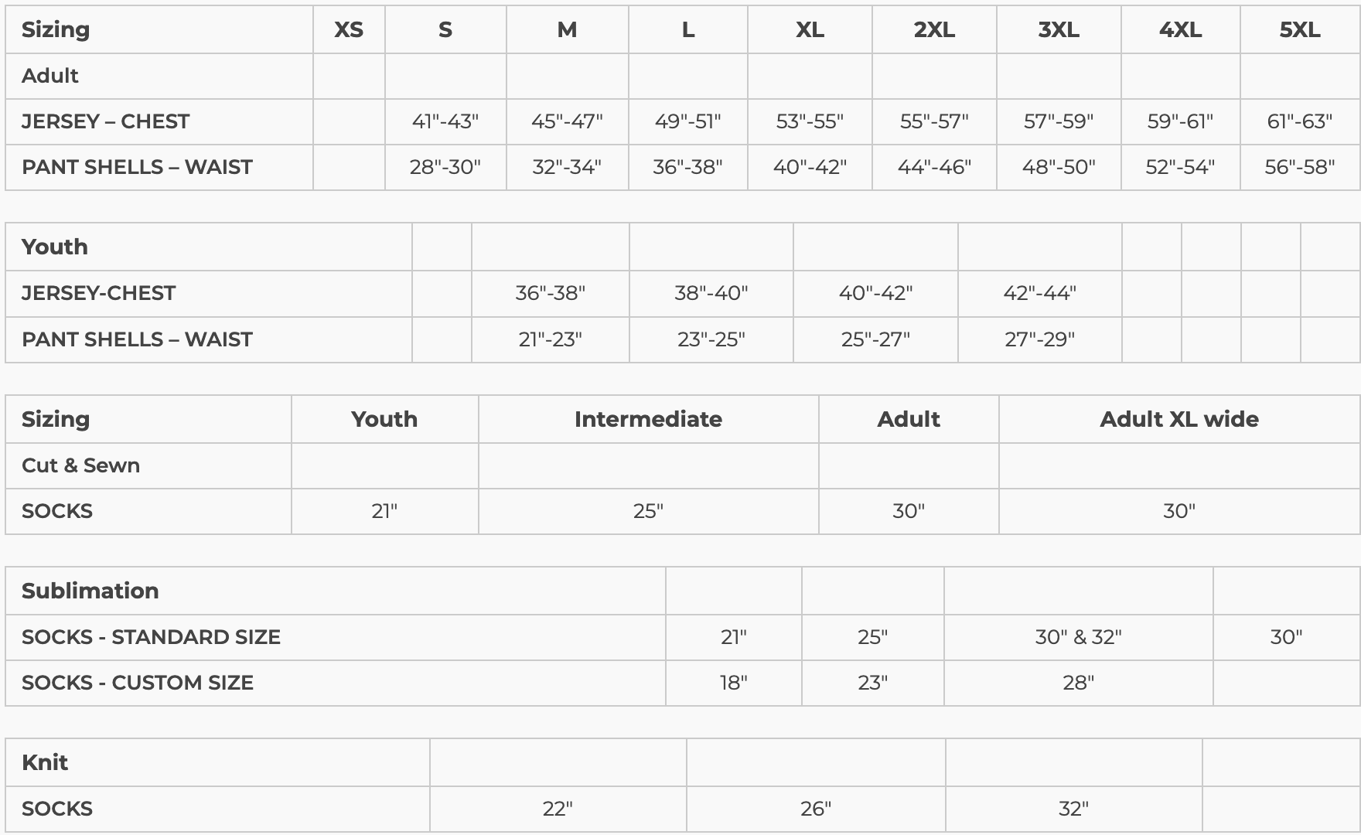This screenshot has width=1361, height=835.
Task: Select the 2XL size column header
Action: [934, 30]
